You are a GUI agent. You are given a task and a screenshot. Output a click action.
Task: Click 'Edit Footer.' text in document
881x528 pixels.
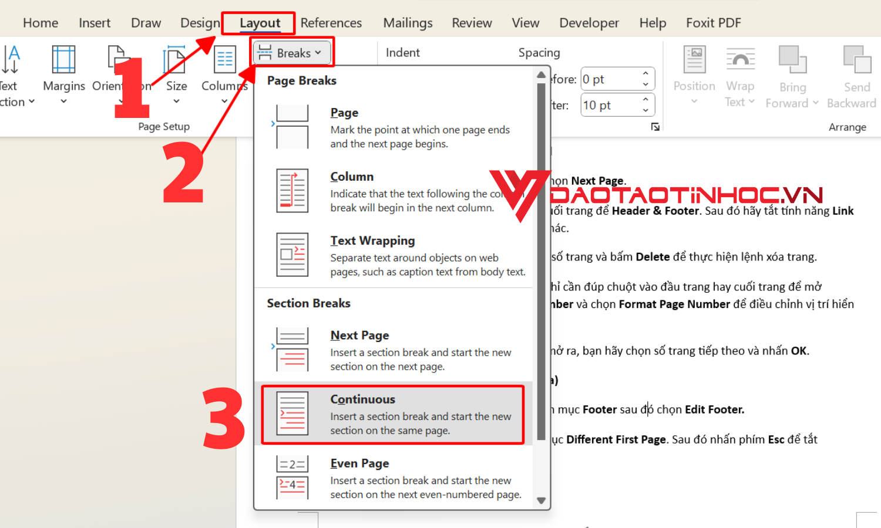[x=714, y=409]
